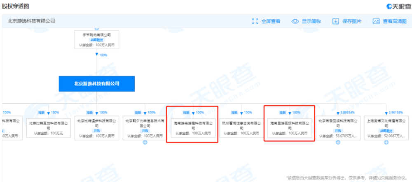The height and width of the screenshot is (182, 412).
Task: Expand shareholders above 字节跳动有限公司 node
Action: [x=97, y=28]
